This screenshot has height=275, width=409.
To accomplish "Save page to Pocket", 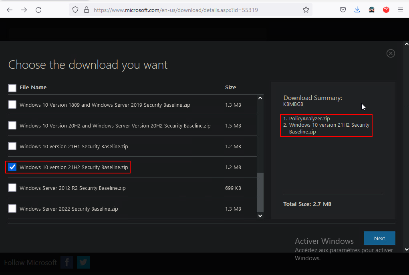I will coord(343,10).
